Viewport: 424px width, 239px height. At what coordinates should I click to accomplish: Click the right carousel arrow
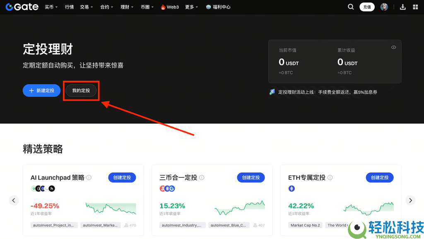click(410, 200)
